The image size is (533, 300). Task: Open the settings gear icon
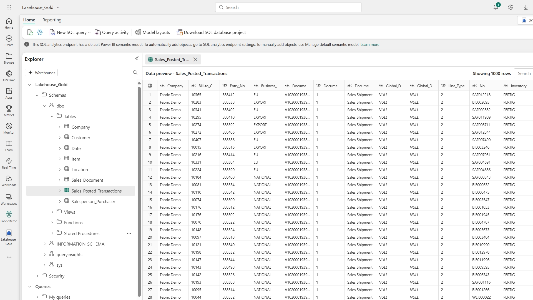[511, 7]
